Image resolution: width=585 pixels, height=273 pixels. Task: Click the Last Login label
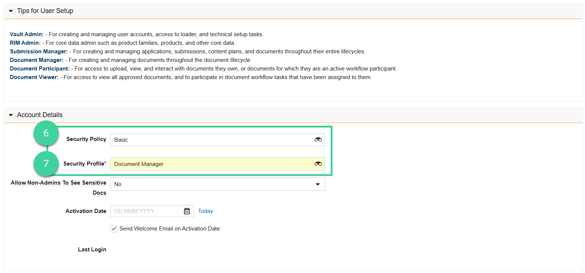pos(92,250)
